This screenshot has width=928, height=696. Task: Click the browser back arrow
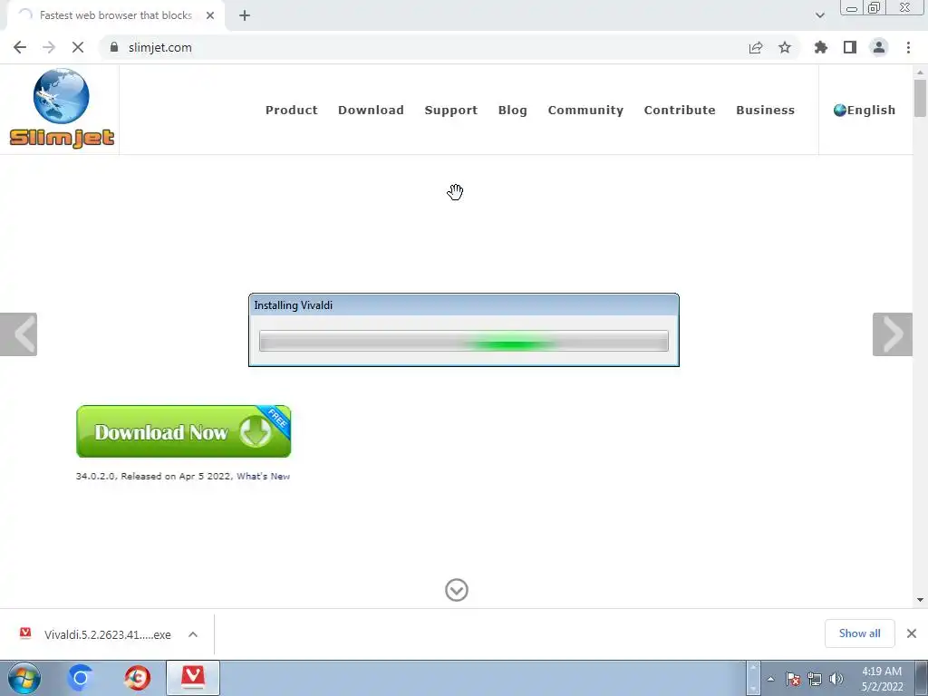[x=20, y=47]
